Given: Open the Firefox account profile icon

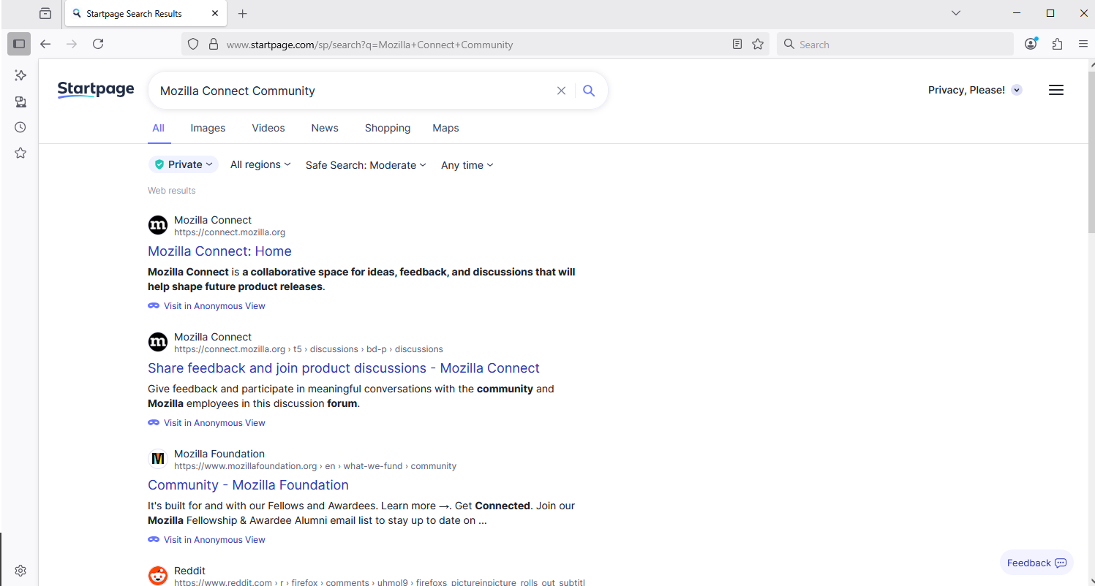Looking at the screenshot, I should 1031,44.
